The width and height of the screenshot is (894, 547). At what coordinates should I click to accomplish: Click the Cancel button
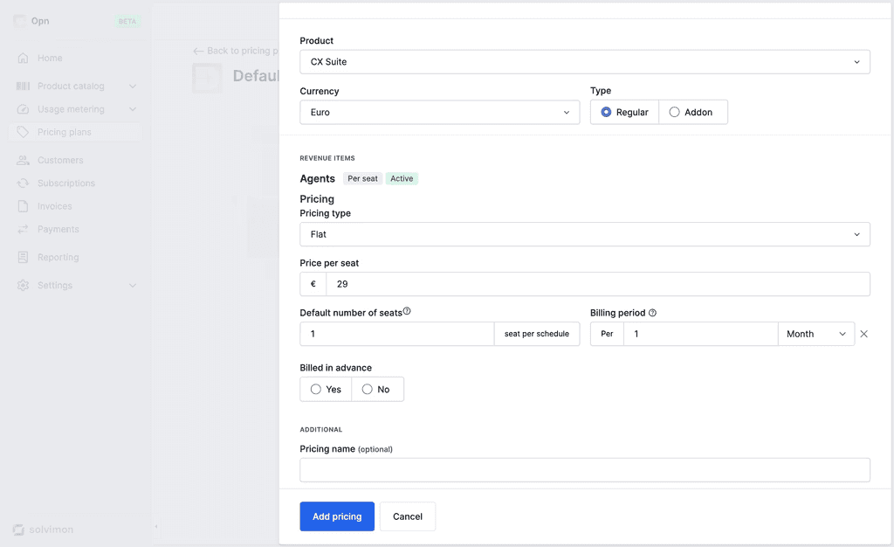[x=408, y=516]
